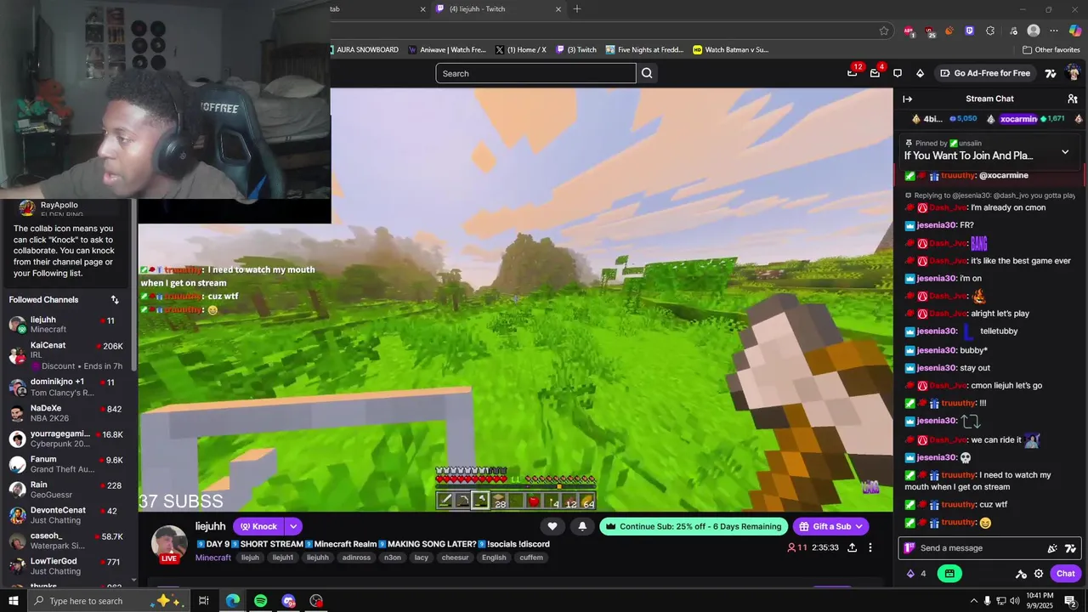Favorite this page with the star icon
Image resolution: width=1088 pixels, height=612 pixels.
point(884,31)
